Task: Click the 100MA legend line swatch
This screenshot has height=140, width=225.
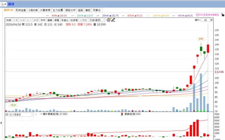Action: 148,16
